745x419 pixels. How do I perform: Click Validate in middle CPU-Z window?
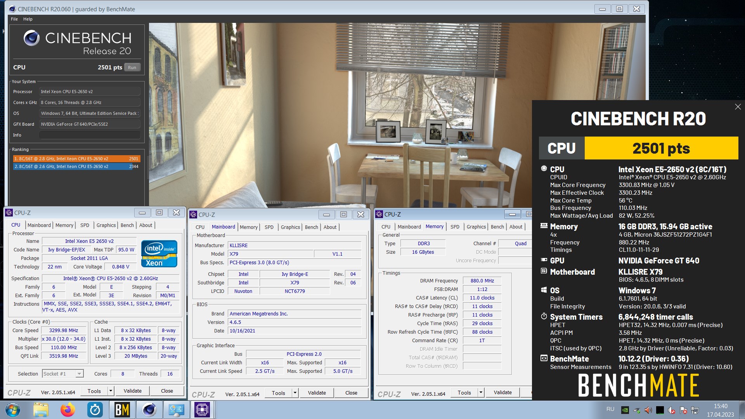[317, 393]
